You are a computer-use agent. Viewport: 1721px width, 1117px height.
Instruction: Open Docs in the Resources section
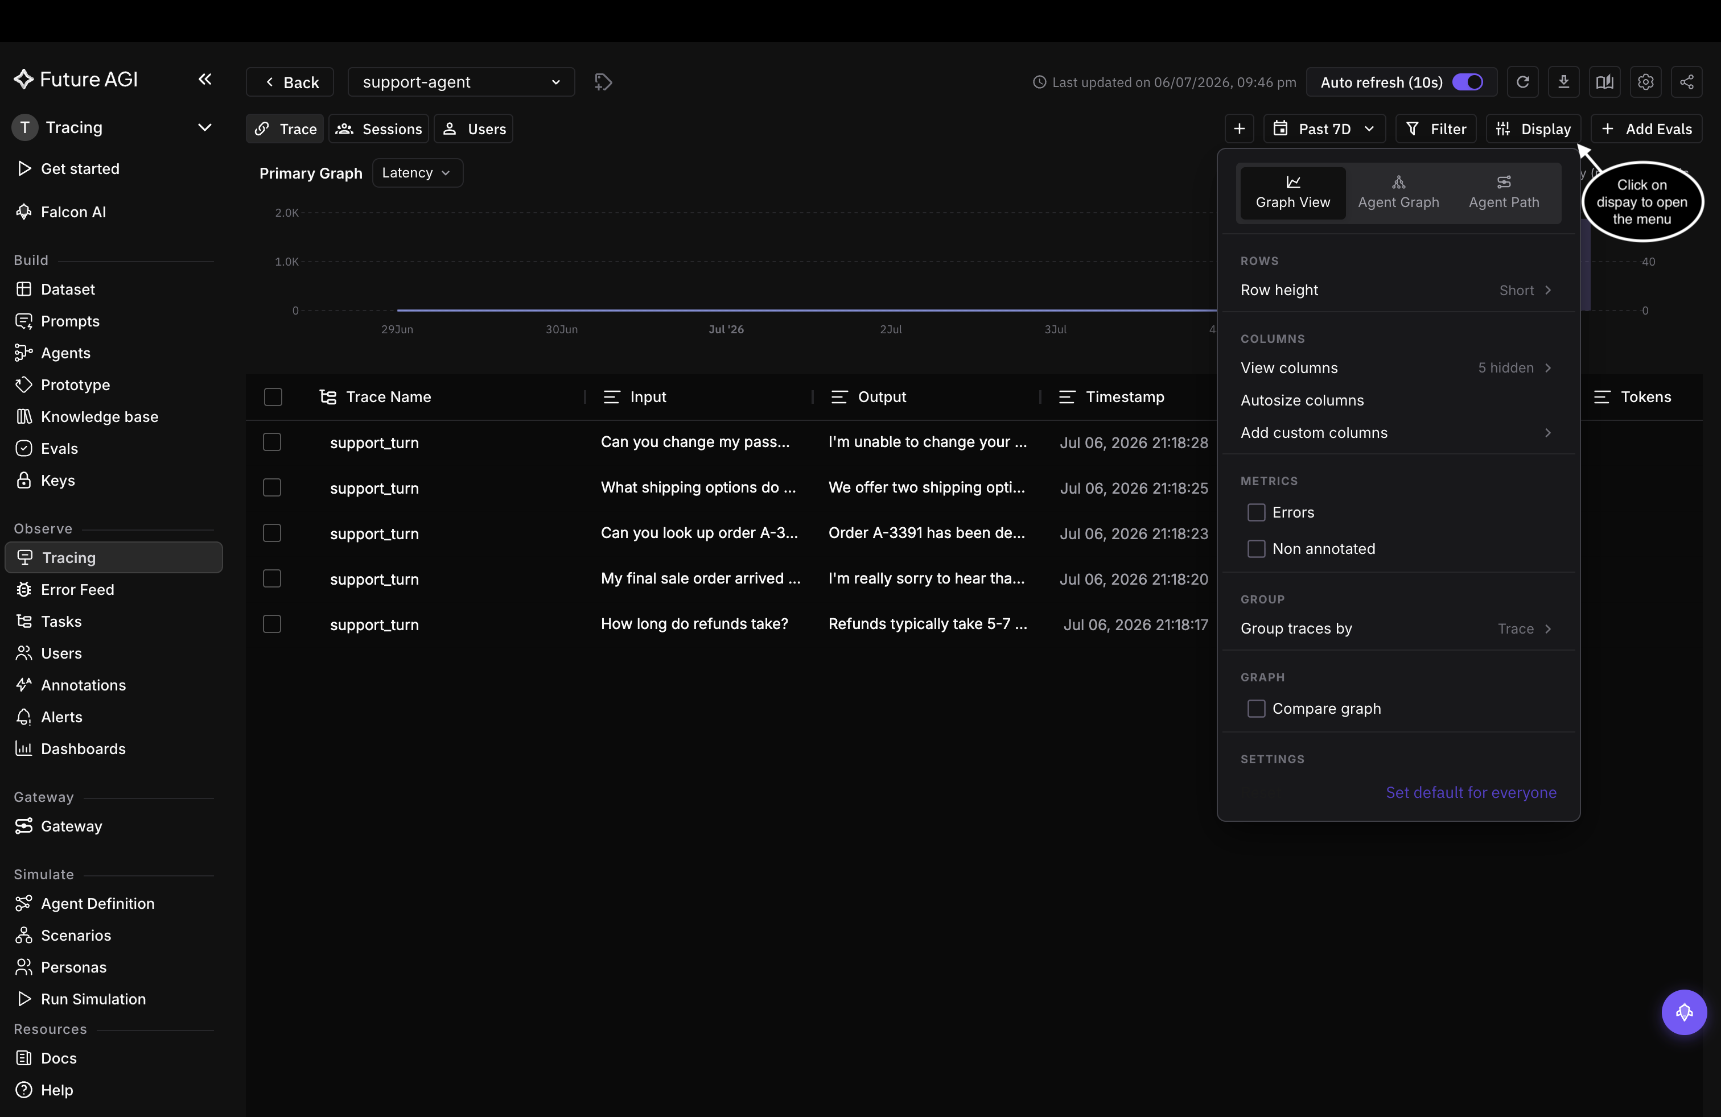coord(59,1057)
